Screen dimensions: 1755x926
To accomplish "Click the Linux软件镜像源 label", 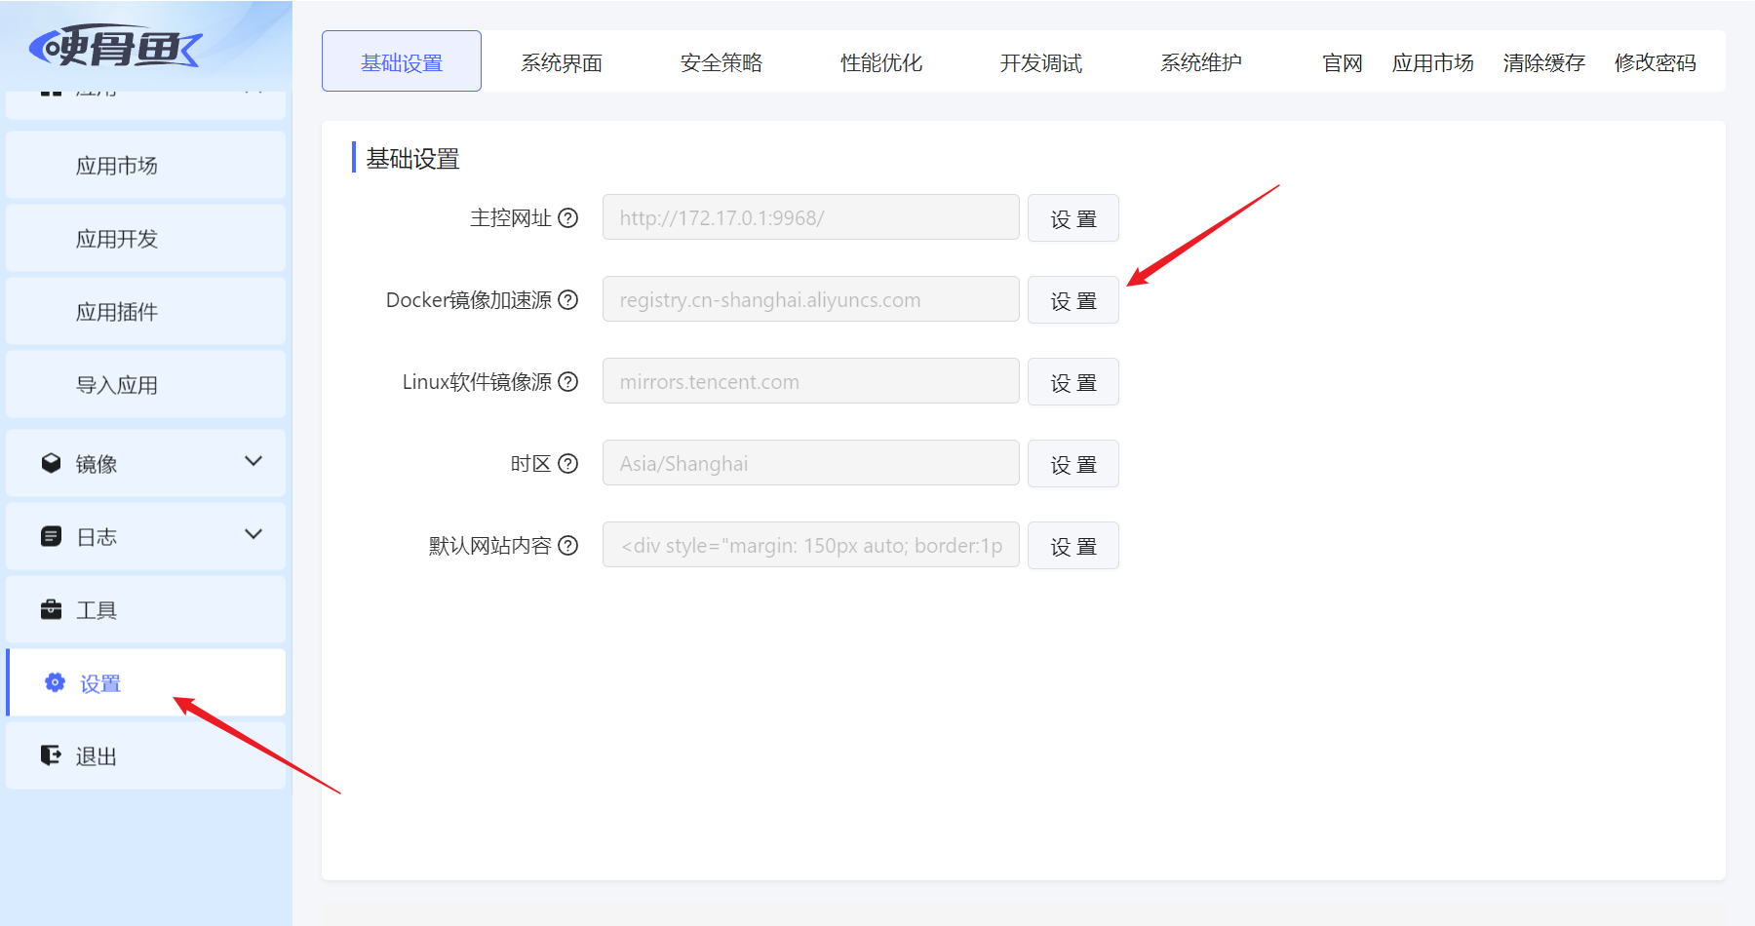I will 478,382.
